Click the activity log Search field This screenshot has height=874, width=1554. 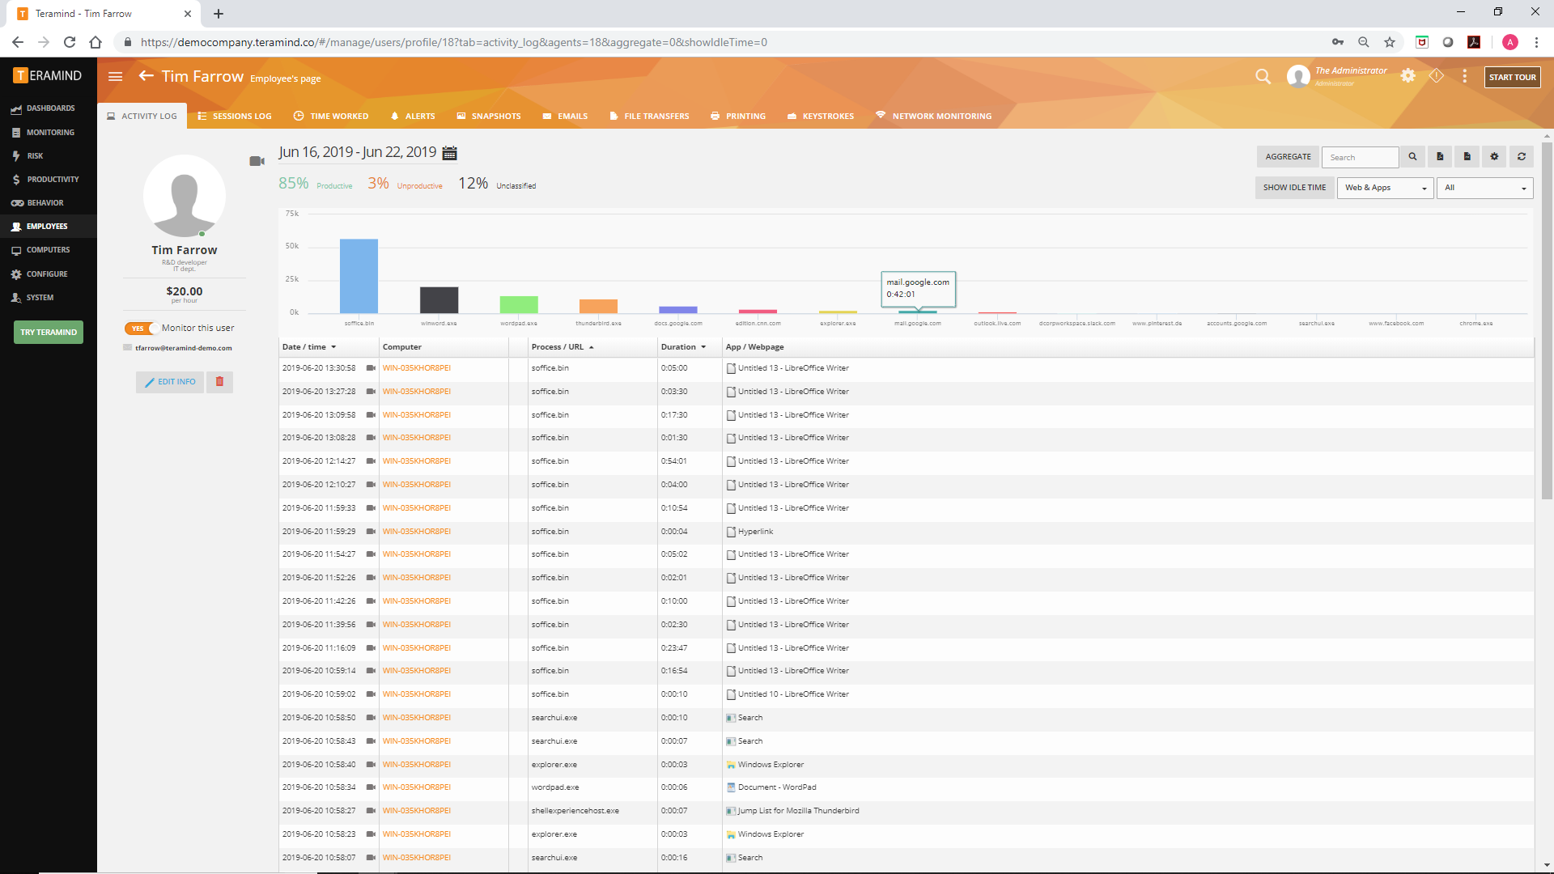(1360, 157)
